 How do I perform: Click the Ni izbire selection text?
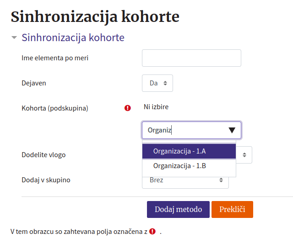(x=156, y=107)
